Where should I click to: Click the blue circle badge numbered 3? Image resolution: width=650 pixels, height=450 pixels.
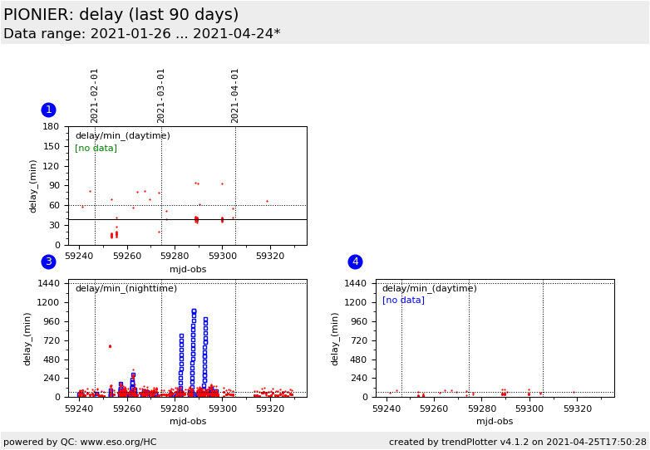pyautogui.click(x=48, y=262)
